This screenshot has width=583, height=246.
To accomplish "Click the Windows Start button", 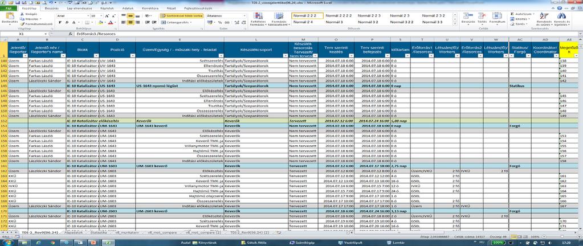I will point(7,242).
